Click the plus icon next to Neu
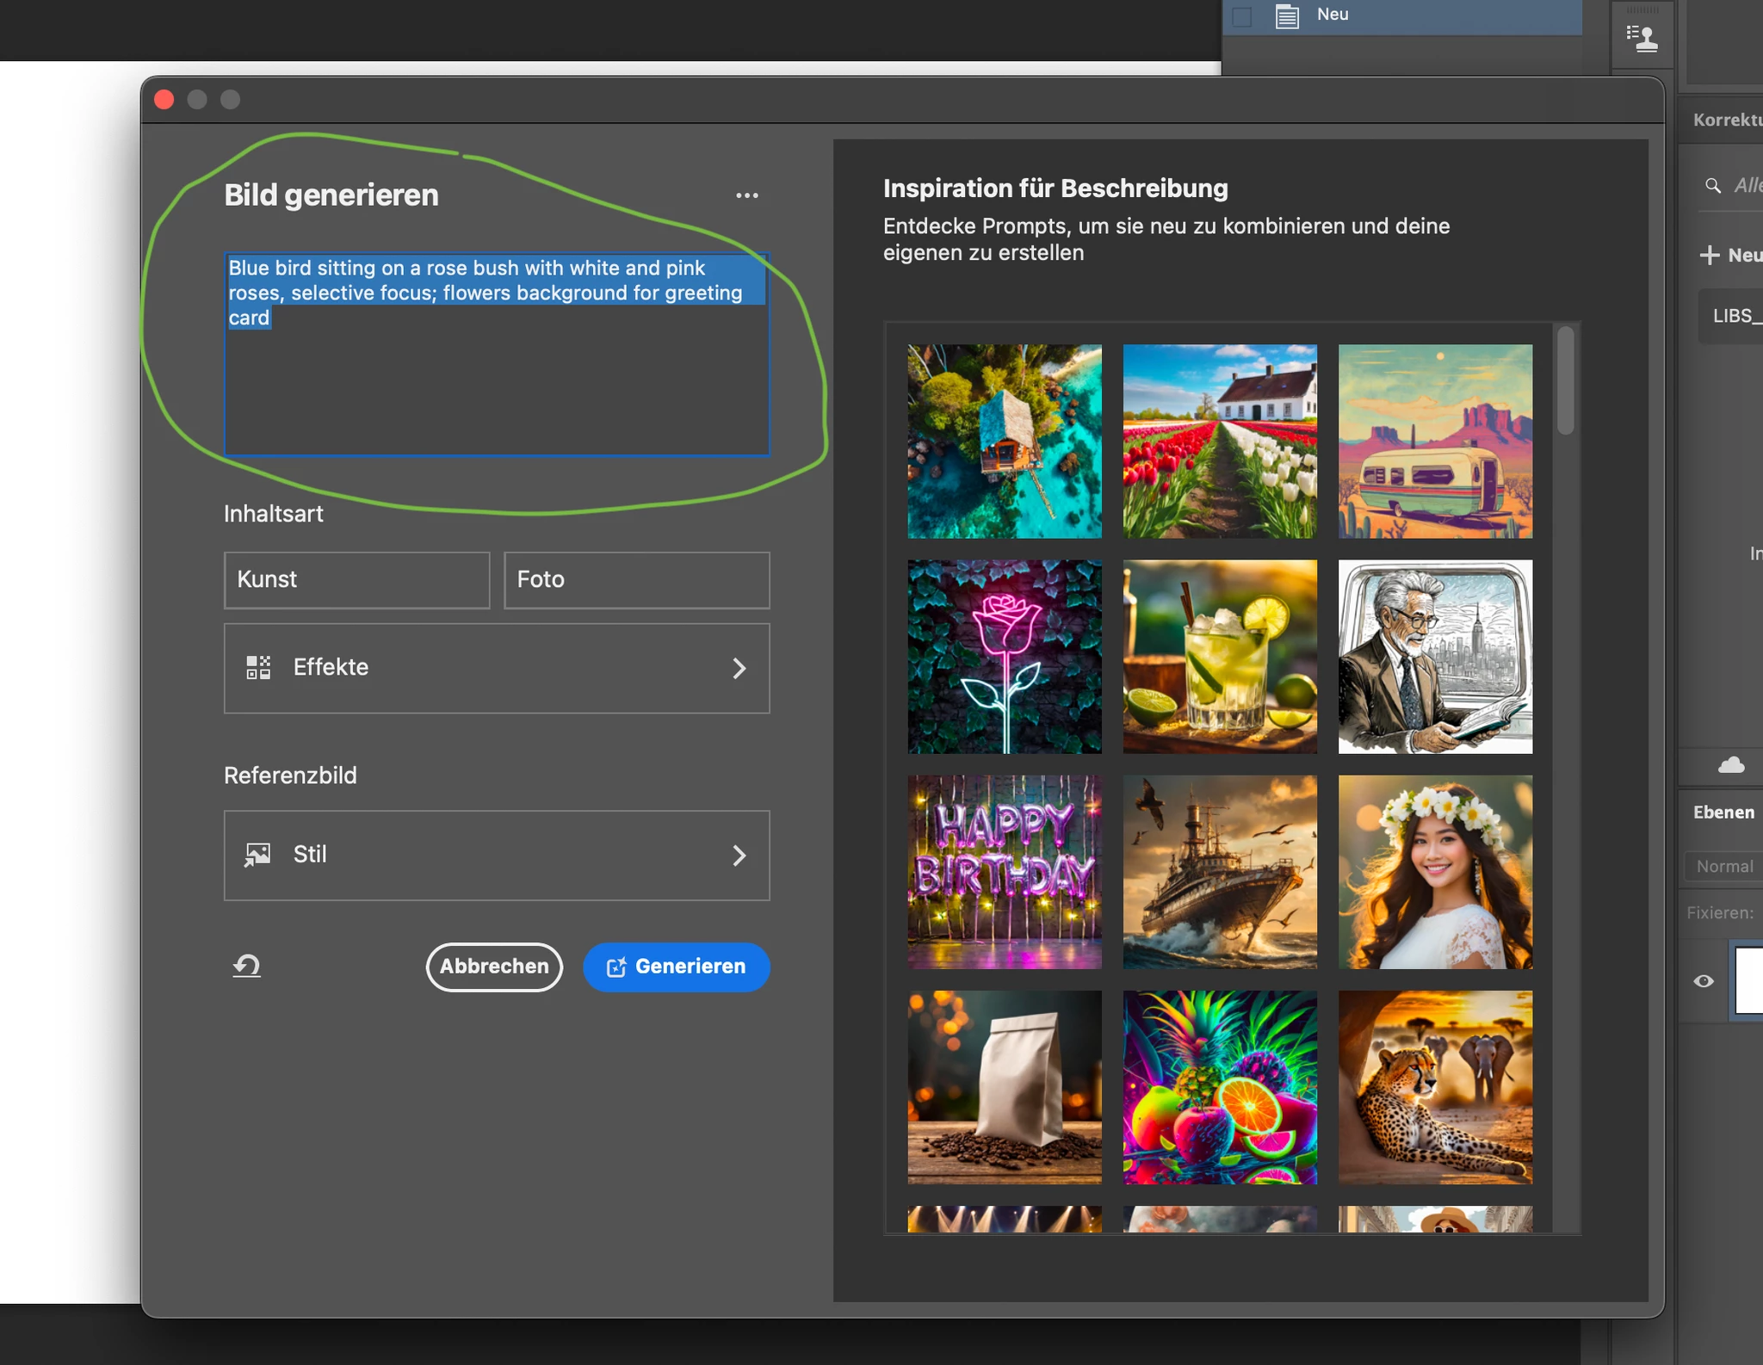The width and height of the screenshot is (1763, 1365). (x=1710, y=255)
